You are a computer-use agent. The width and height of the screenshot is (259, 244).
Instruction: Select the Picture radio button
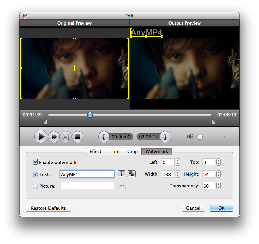(x=35, y=186)
